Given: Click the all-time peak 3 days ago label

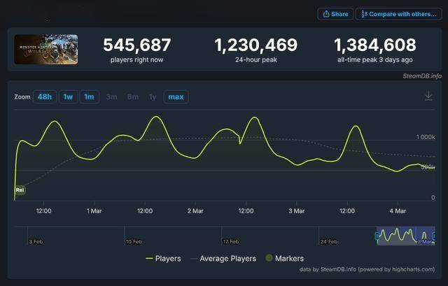Looking at the screenshot, I should tap(375, 60).
